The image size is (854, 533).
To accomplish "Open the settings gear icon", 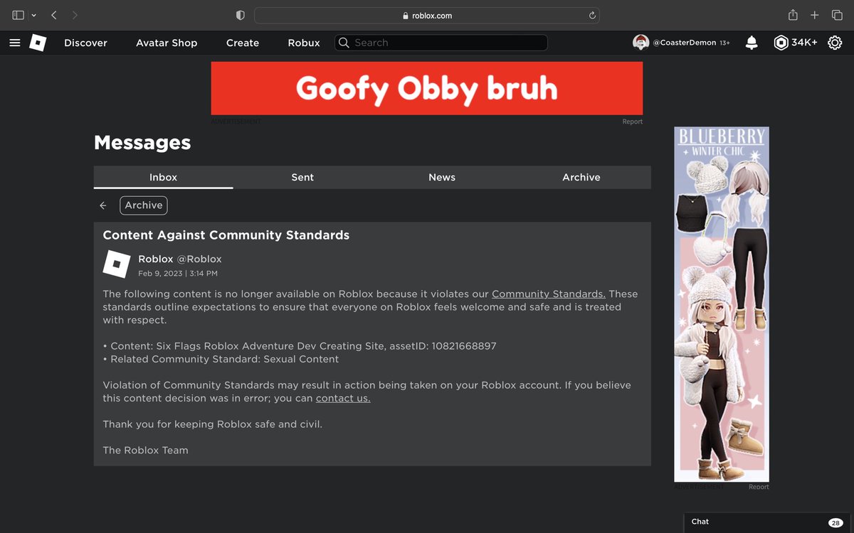I will tap(835, 43).
